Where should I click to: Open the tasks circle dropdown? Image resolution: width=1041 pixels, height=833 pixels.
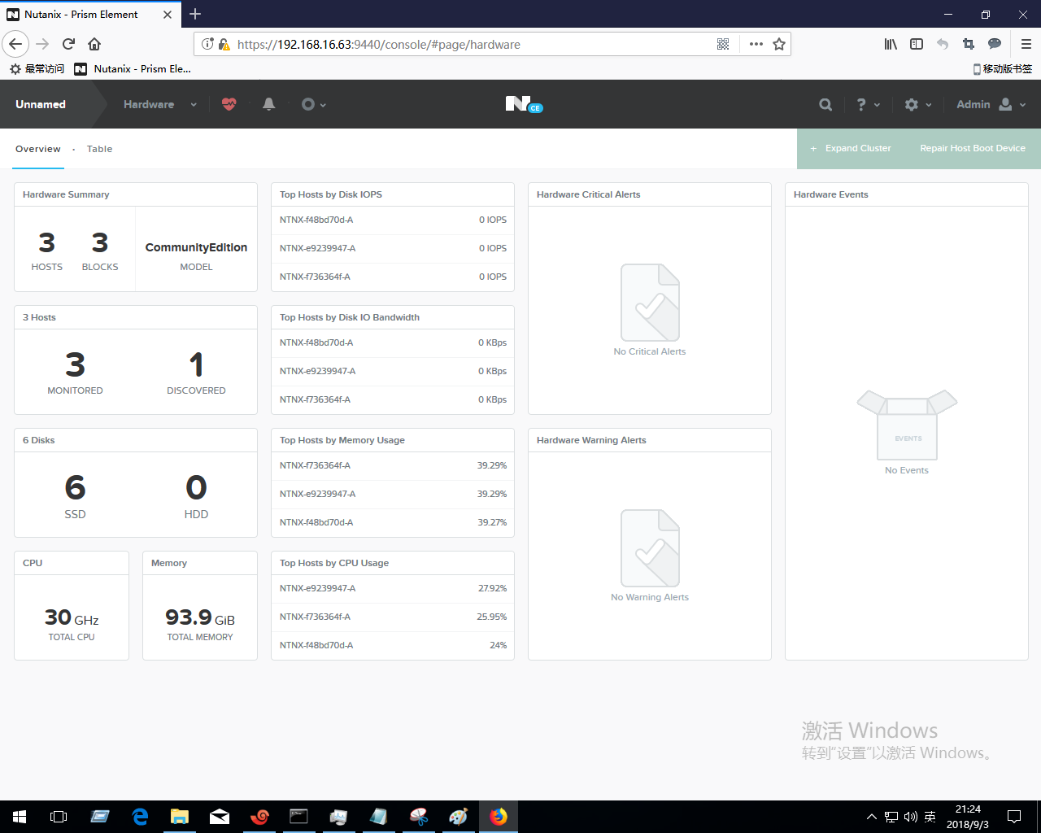314,104
